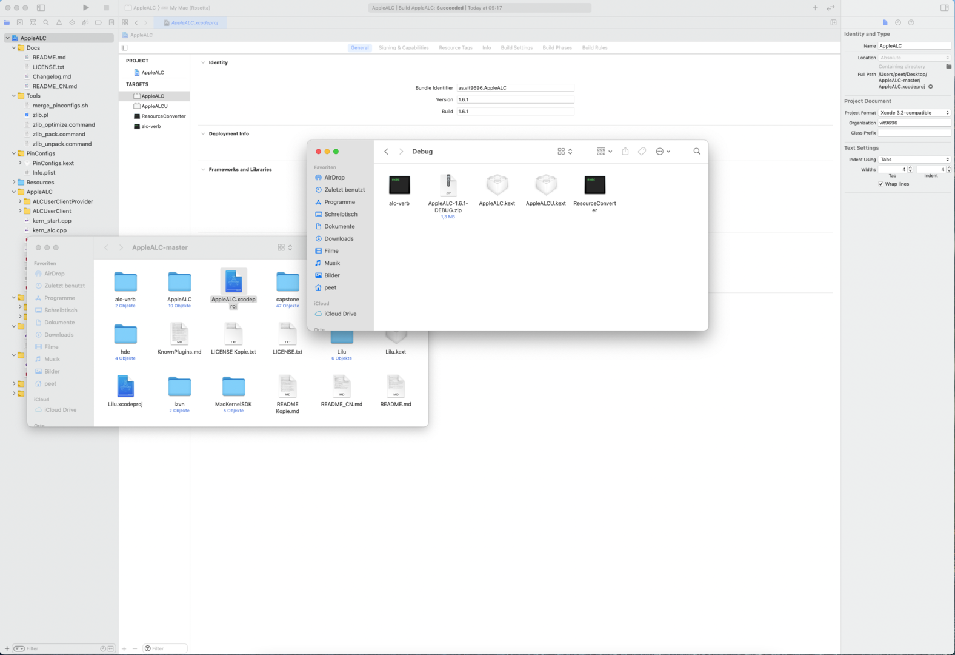Open the Quick Help inspector icon
This screenshot has height=655, width=955.
point(911,22)
